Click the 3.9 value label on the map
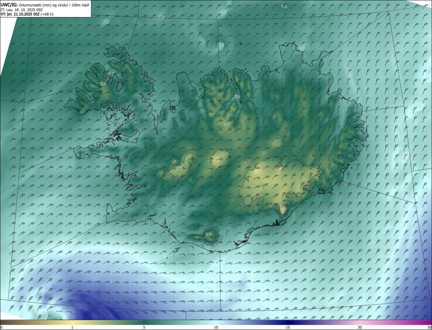The height and width of the screenshot is (330, 432). click(x=208, y=235)
